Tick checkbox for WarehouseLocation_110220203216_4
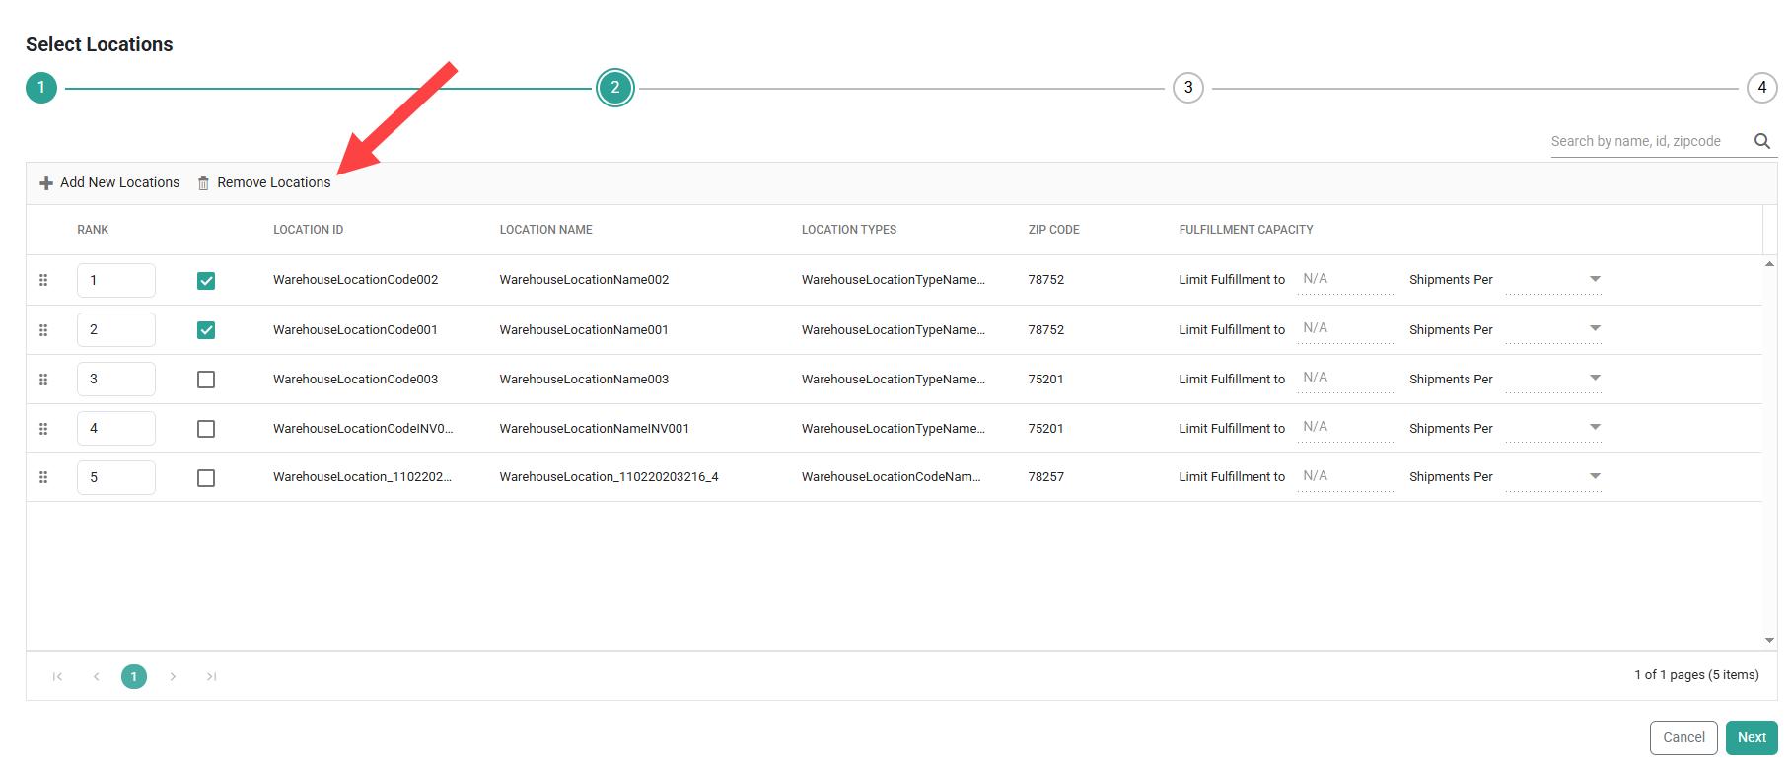The image size is (1790, 765). click(206, 477)
